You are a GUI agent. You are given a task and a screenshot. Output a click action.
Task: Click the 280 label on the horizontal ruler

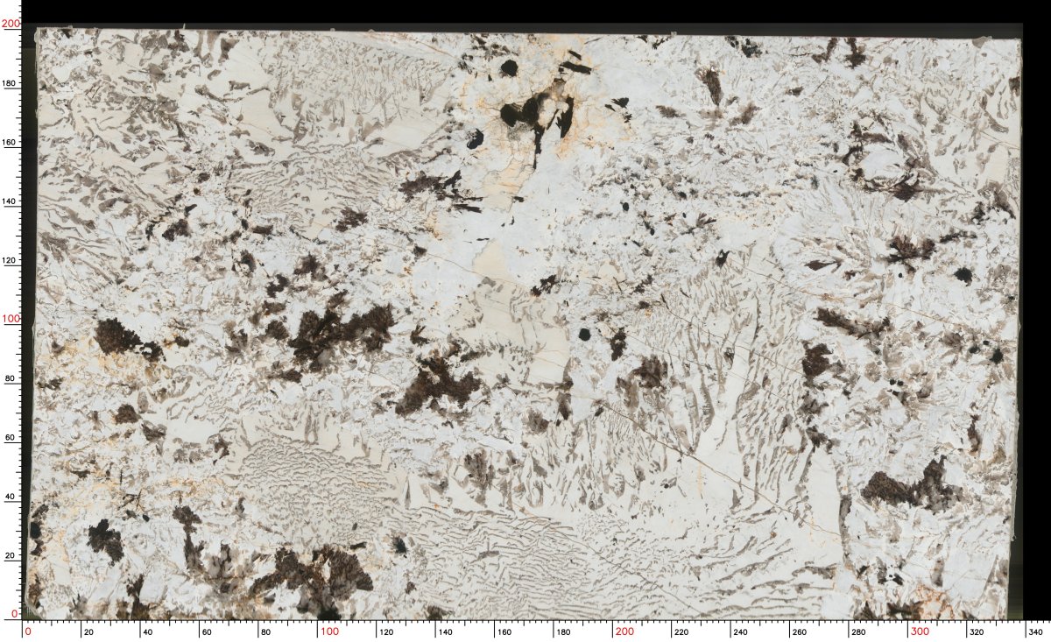pos(857,631)
